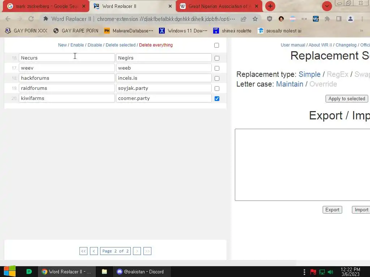
Task: Close the Google Search tab
Action: pos(83,6)
